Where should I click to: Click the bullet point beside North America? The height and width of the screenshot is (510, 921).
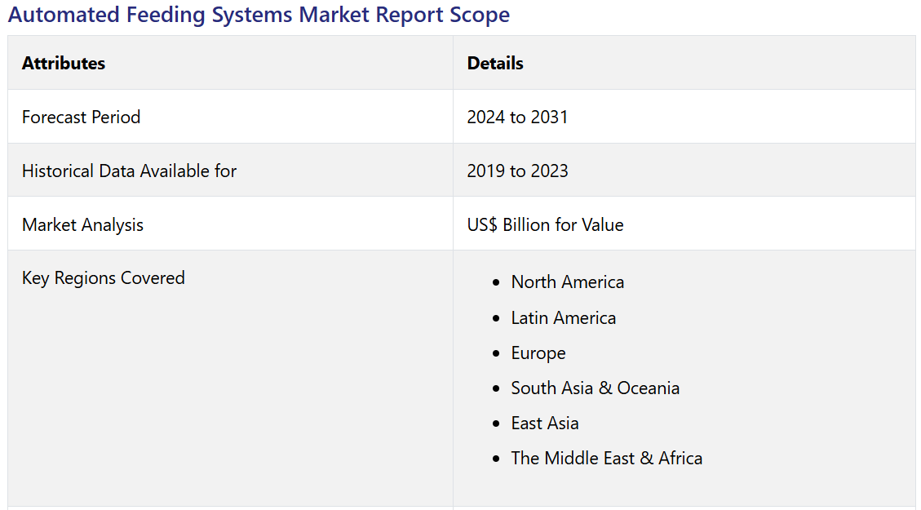click(496, 282)
